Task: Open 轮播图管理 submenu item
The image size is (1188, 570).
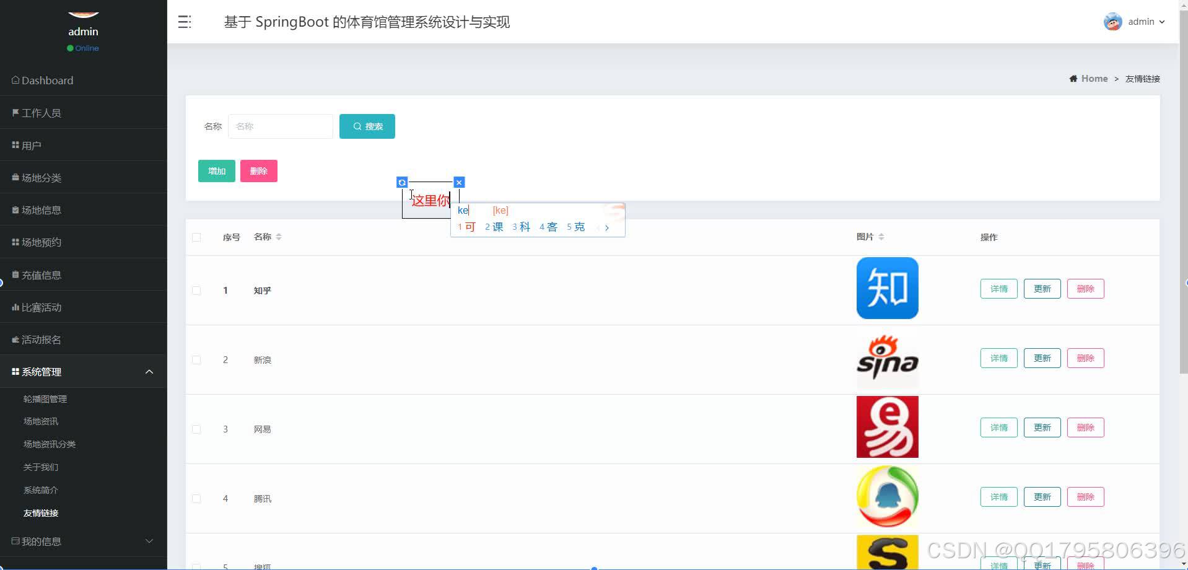Action: click(45, 399)
